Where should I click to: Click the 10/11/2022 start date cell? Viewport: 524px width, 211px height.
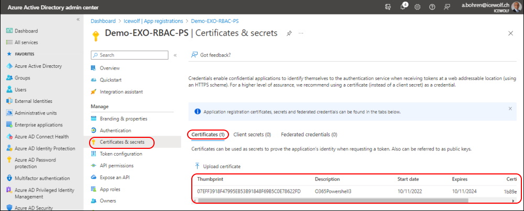(x=410, y=191)
